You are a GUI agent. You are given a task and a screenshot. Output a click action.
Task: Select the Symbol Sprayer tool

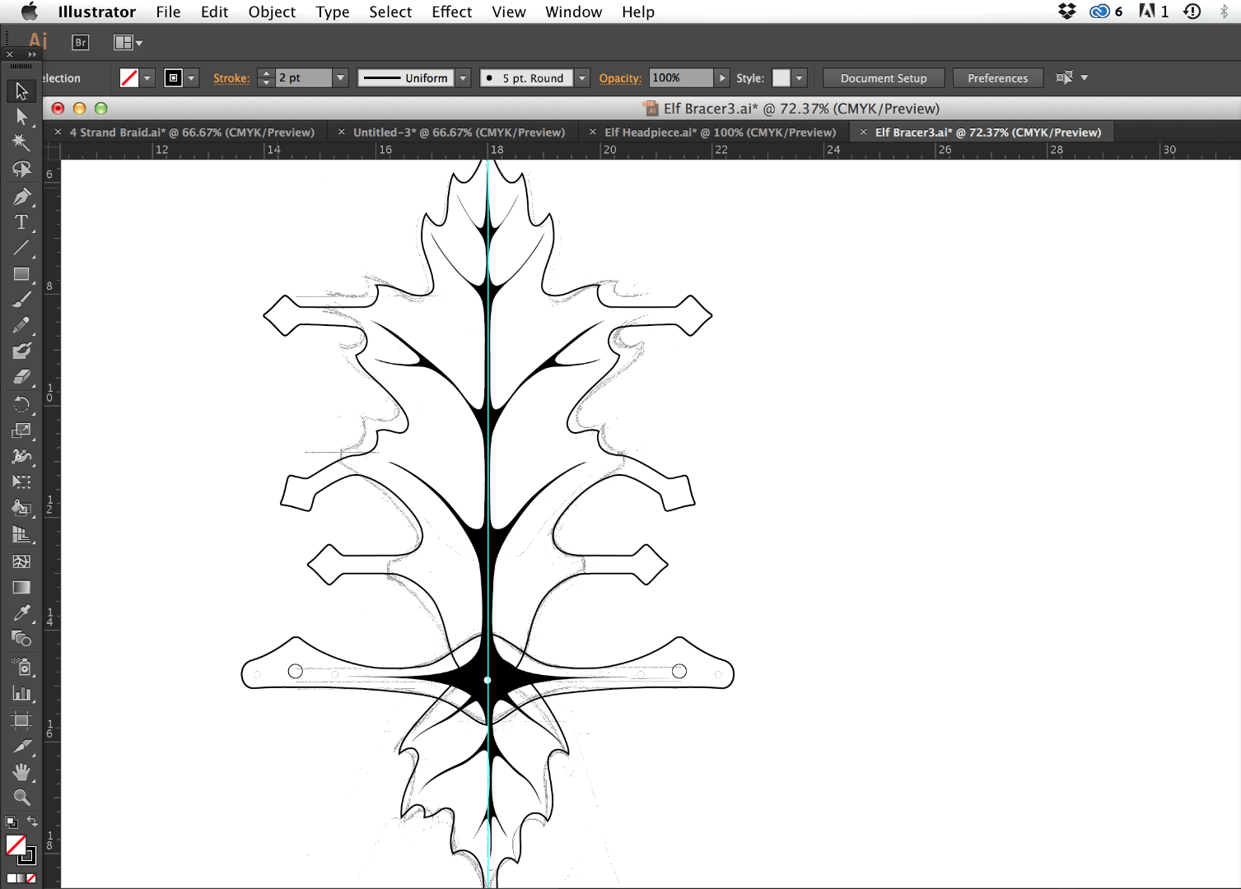(21, 667)
